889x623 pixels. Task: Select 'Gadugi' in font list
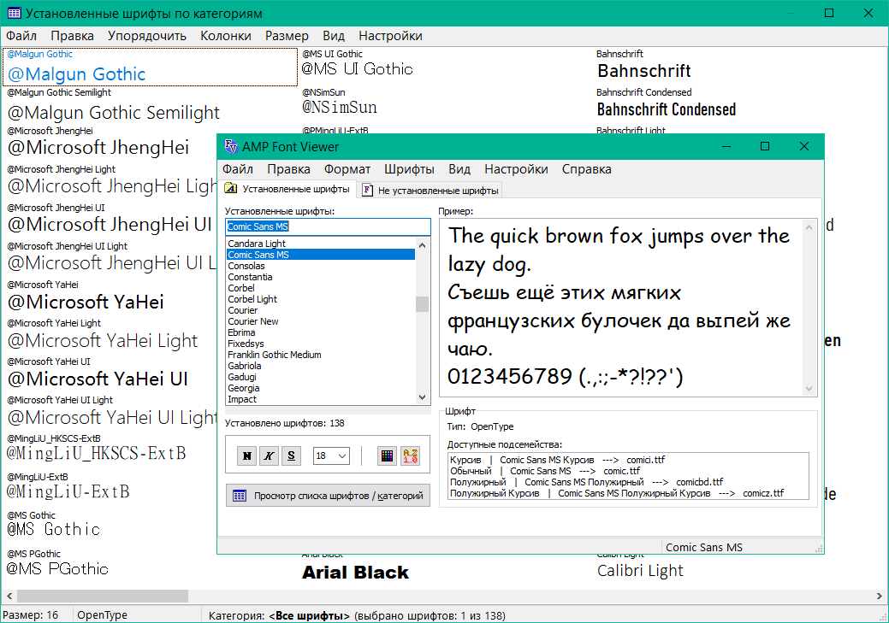[320, 377]
